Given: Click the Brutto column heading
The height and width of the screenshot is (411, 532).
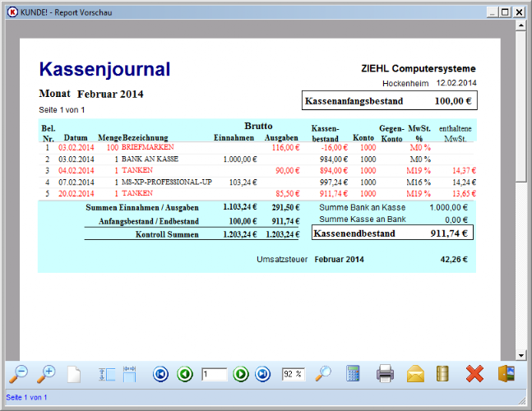Looking at the screenshot, I should pos(258,126).
